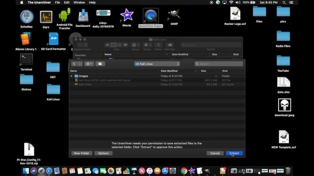This screenshot has height=176, width=314.
Task: Select the Images folder row
Action: coord(157,76)
